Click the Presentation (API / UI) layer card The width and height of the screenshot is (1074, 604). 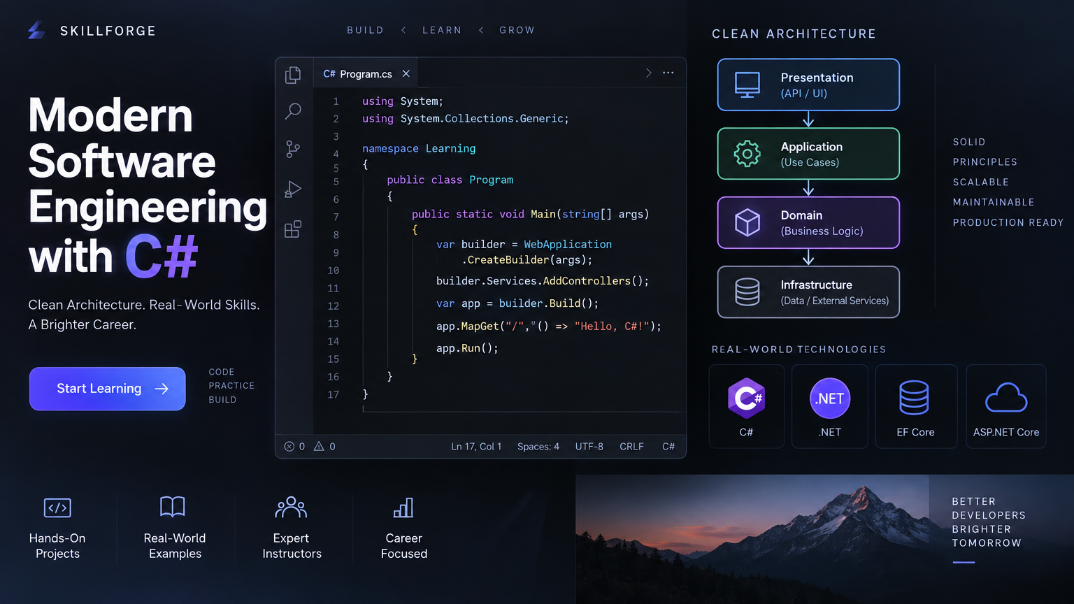coord(808,85)
